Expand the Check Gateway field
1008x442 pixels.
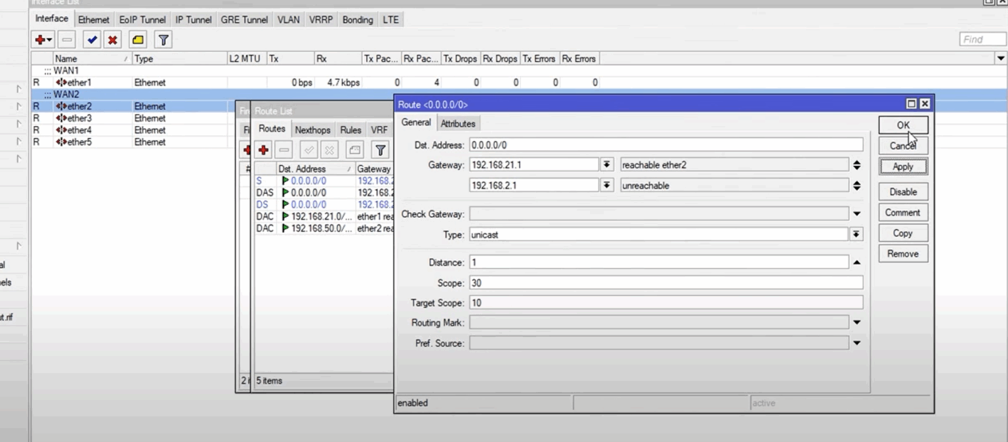click(856, 214)
